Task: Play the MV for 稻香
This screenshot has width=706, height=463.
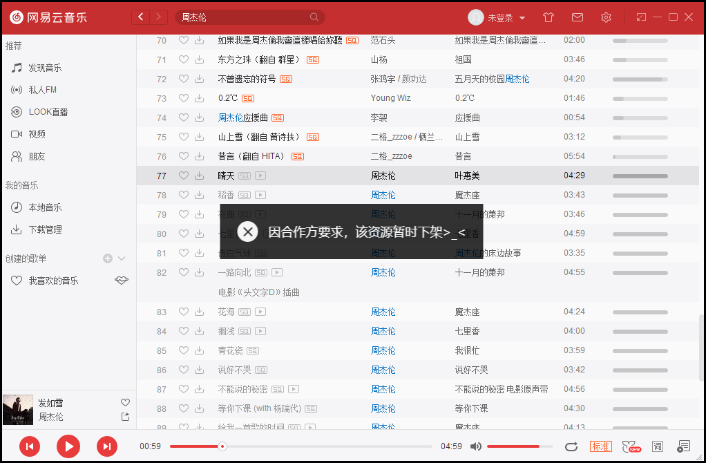Action: click(260, 195)
